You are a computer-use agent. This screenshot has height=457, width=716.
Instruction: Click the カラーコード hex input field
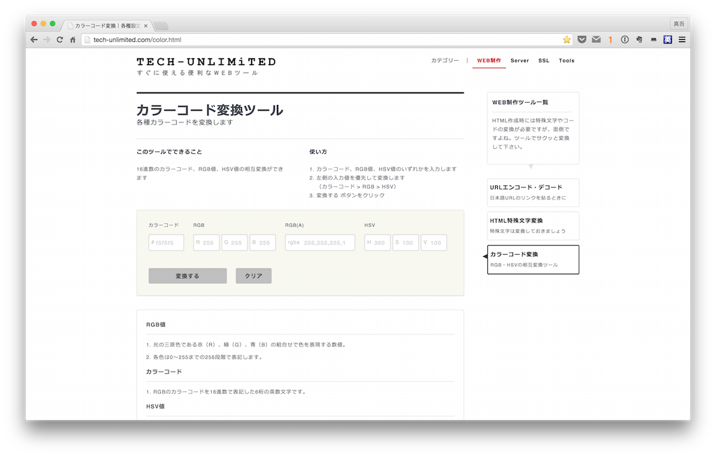166,243
